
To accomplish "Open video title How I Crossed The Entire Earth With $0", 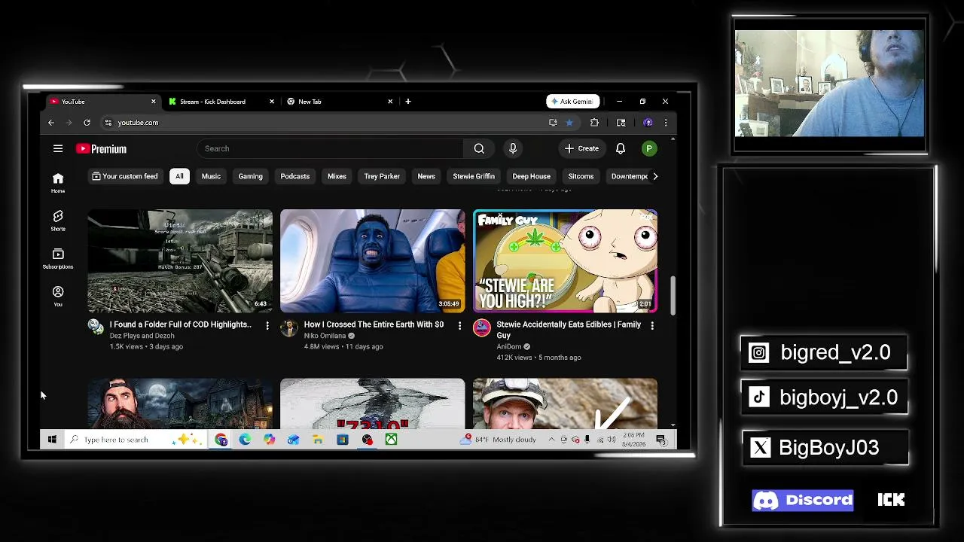I will pos(374,324).
